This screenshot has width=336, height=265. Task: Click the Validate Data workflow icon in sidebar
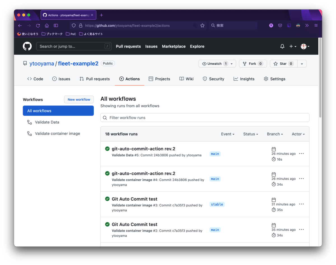29,122
